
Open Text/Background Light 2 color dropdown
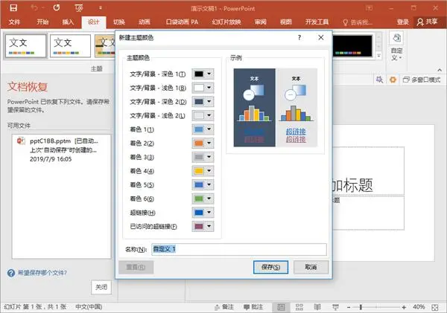[203, 115]
